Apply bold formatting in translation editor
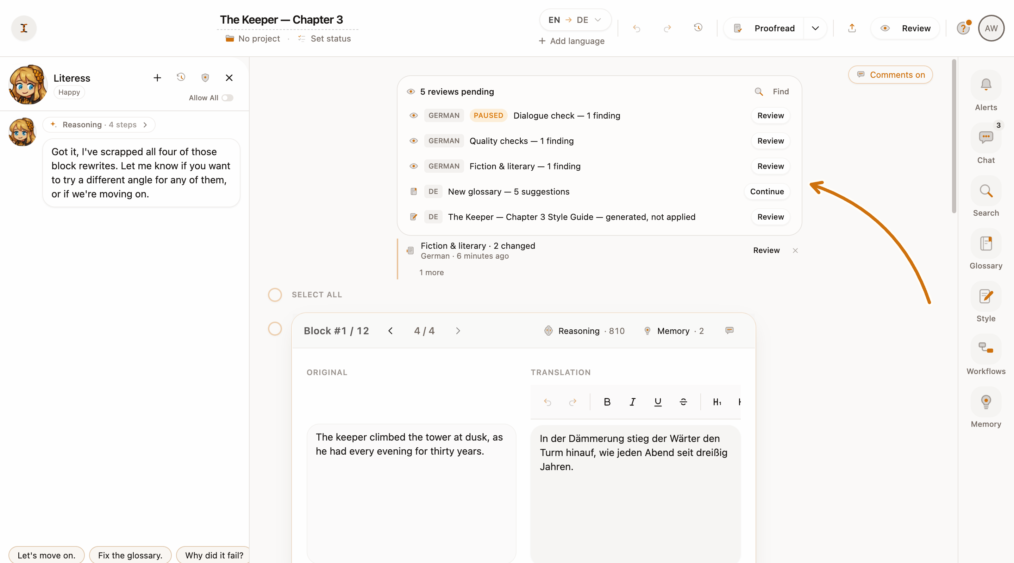This screenshot has height=563, width=1014. tap(607, 402)
